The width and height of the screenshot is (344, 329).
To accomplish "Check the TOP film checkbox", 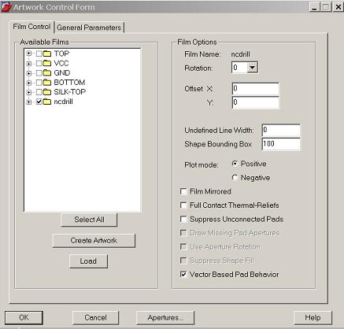I will [39, 54].
